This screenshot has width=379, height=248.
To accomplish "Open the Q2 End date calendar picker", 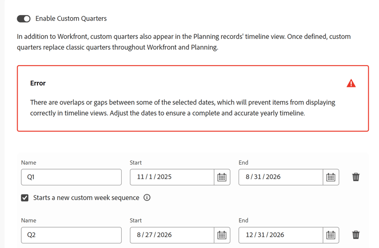I will 330,235.
